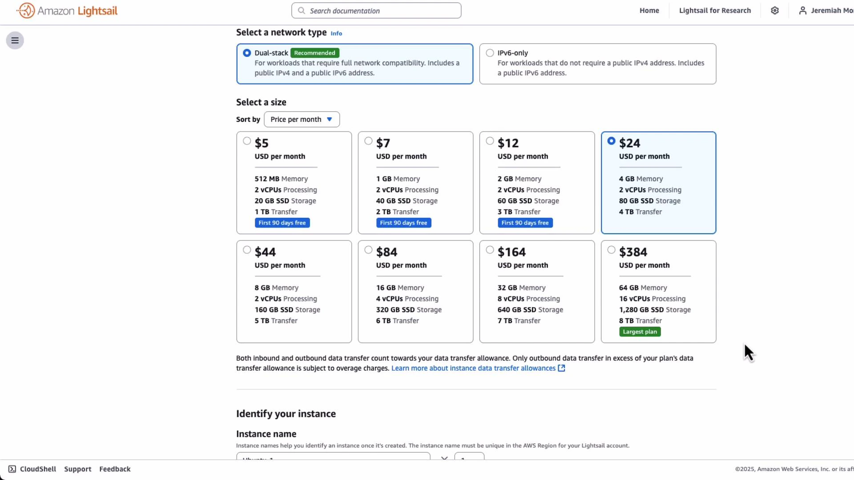Open Learn more about instance data transfer allowances
Image resolution: width=854 pixels, height=480 pixels.
tap(473, 368)
